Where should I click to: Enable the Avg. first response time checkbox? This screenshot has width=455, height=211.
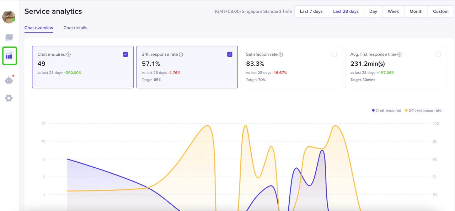coord(438,54)
